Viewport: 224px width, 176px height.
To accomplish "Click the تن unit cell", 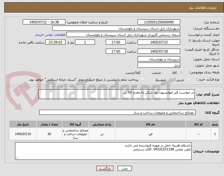I will (102, 134).
